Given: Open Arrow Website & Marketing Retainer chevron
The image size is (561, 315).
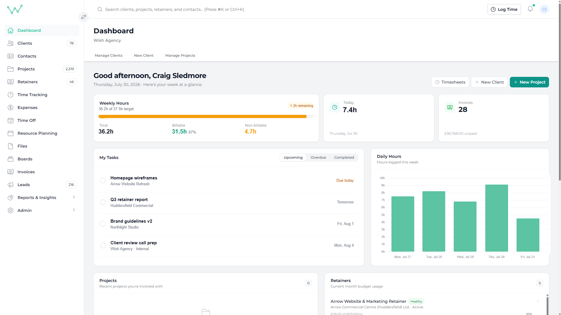Looking at the screenshot, I should [538, 301].
